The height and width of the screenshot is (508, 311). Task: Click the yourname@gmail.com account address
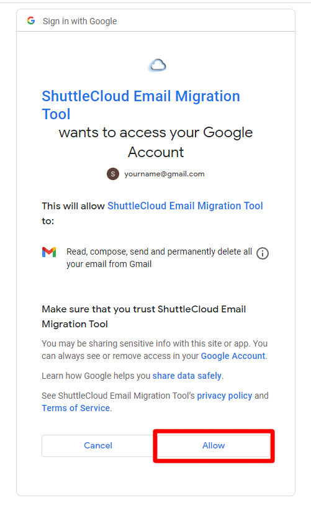[165, 174]
